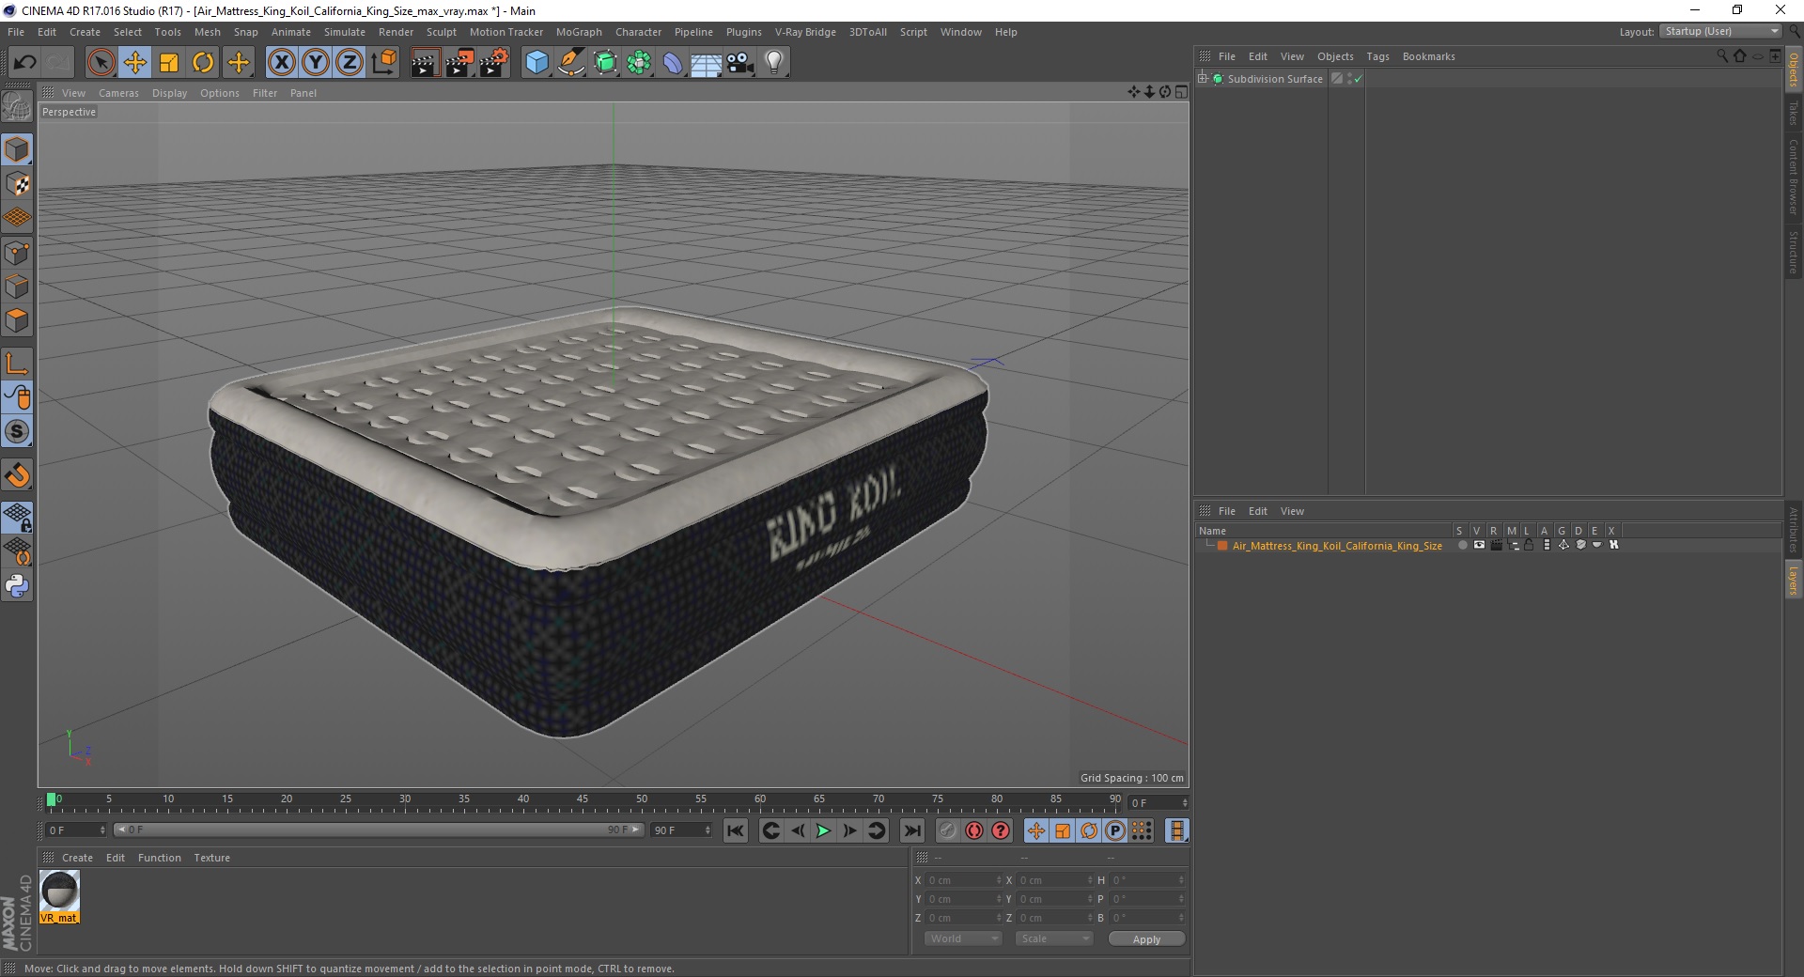Open the MoGraph menu
The image size is (1804, 977).
[x=579, y=32]
